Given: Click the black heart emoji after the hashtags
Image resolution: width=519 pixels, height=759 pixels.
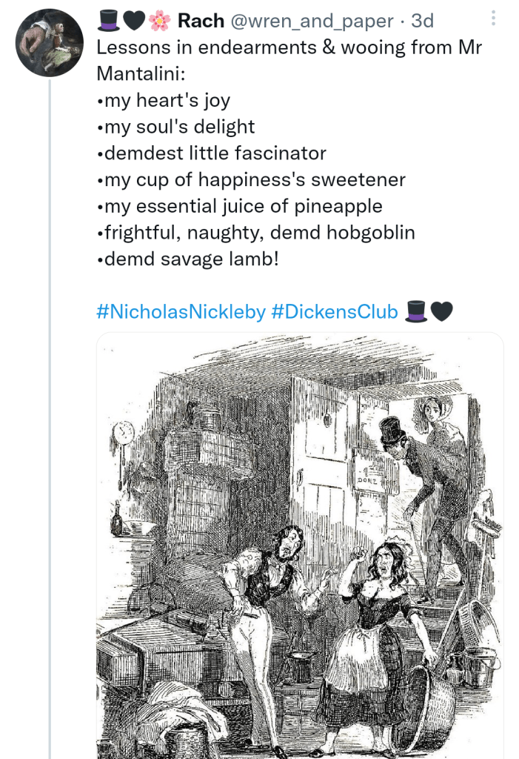Looking at the screenshot, I should pyautogui.click(x=441, y=312).
